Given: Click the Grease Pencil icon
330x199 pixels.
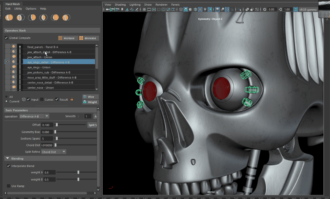Looking at the screenshot, I should [x=137, y=10].
